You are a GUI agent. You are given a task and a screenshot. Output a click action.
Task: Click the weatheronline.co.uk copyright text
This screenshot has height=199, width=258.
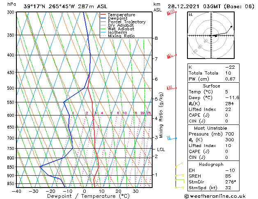pos(215,196)
